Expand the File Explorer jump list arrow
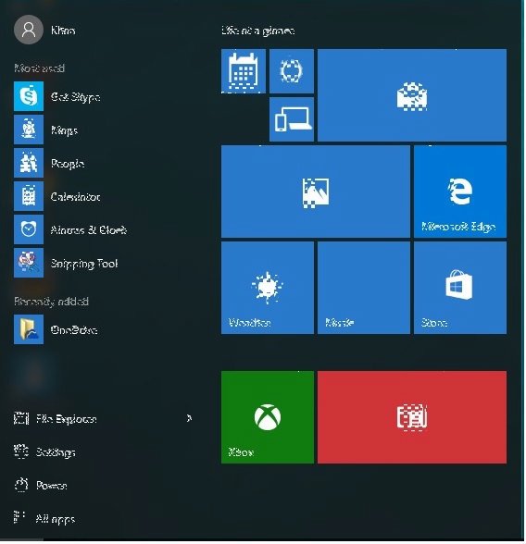526x544 pixels. tap(189, 419)
